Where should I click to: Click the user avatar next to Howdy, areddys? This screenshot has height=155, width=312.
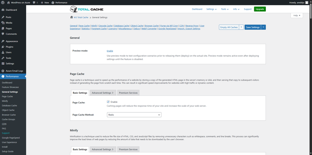[307, 2]
